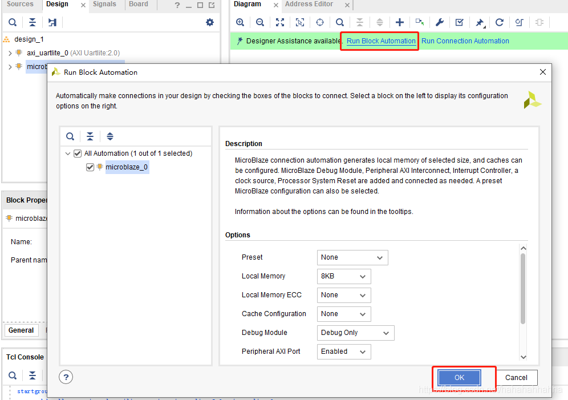
Task: Switch to Board tab
Action: [x=139, y=5]
